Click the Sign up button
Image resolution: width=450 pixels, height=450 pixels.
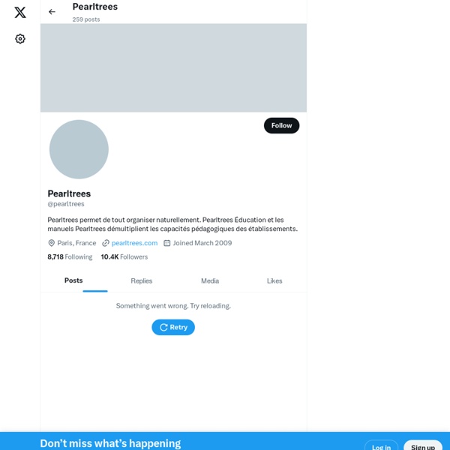(x=423, y=446)
